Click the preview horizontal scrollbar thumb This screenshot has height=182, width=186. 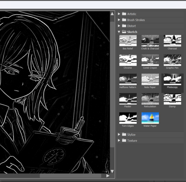click(70, 176)
